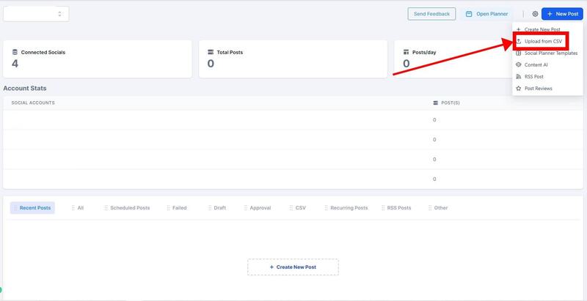Click the Connected Socials value 4
This screenshot has width=587, height=301.
[x=15, y=64]
